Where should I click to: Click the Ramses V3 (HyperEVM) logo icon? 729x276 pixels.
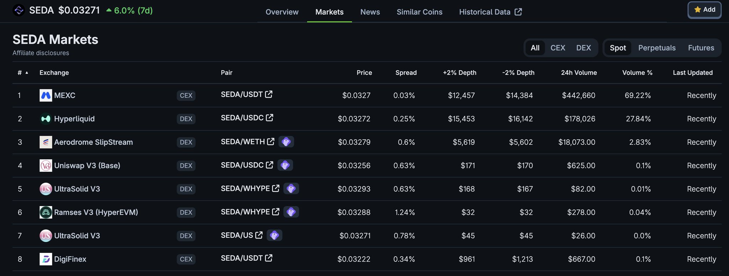pos(46,212)
